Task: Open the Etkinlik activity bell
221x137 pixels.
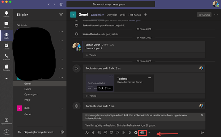Action: point(7,14)
